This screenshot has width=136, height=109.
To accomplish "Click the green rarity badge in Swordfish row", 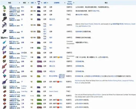I will pos(39,48).
